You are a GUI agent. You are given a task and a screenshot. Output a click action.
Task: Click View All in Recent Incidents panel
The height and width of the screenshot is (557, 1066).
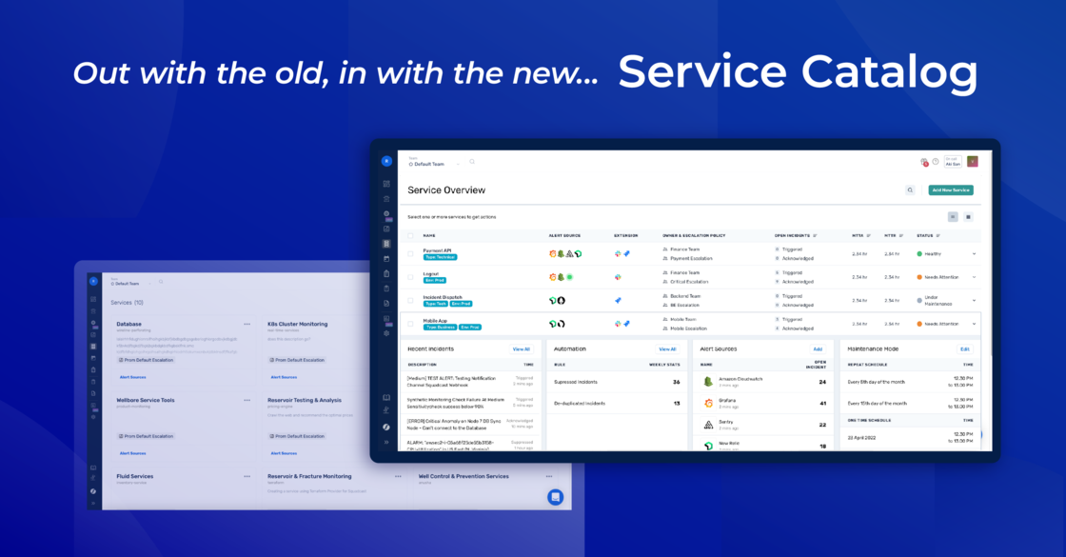point(522,348)
